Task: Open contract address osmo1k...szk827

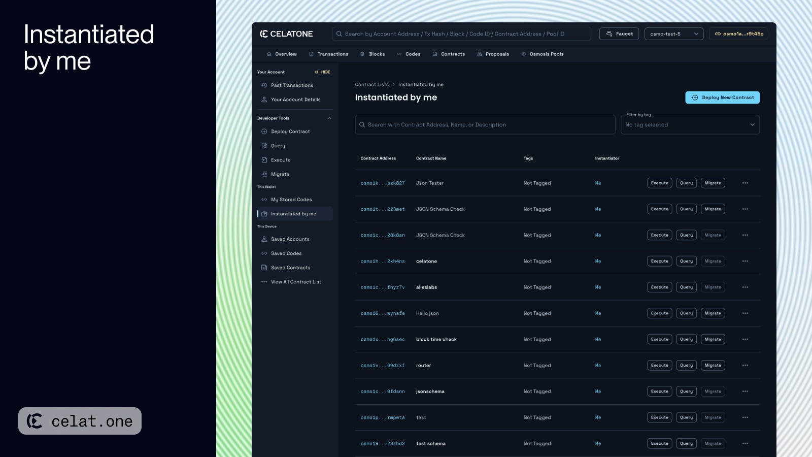Action: click(x=383, y=183)
